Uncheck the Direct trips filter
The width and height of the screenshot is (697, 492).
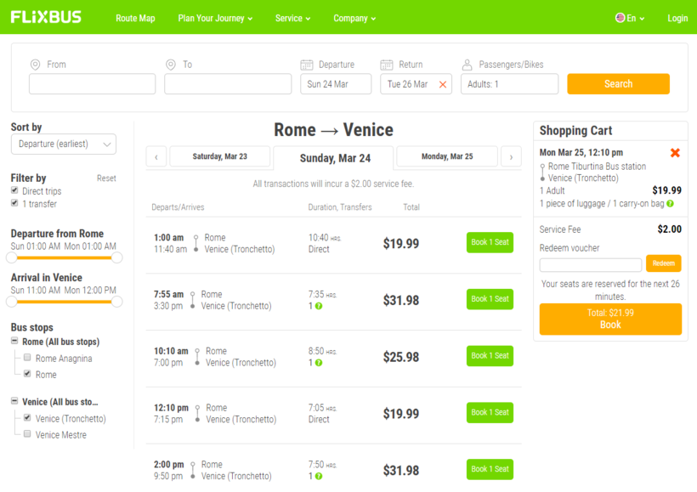pos(14,191)
